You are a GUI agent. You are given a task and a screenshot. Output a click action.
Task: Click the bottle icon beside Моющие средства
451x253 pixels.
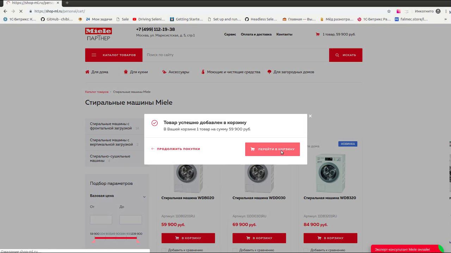203,72
